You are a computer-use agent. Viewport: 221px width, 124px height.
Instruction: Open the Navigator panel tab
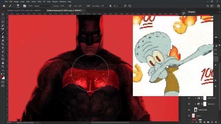[192, 12]
